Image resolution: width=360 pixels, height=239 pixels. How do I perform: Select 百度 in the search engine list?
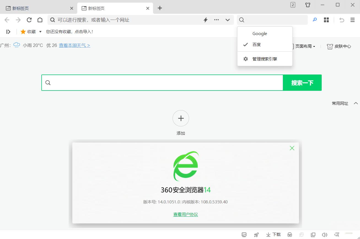[x=257, y=44]
